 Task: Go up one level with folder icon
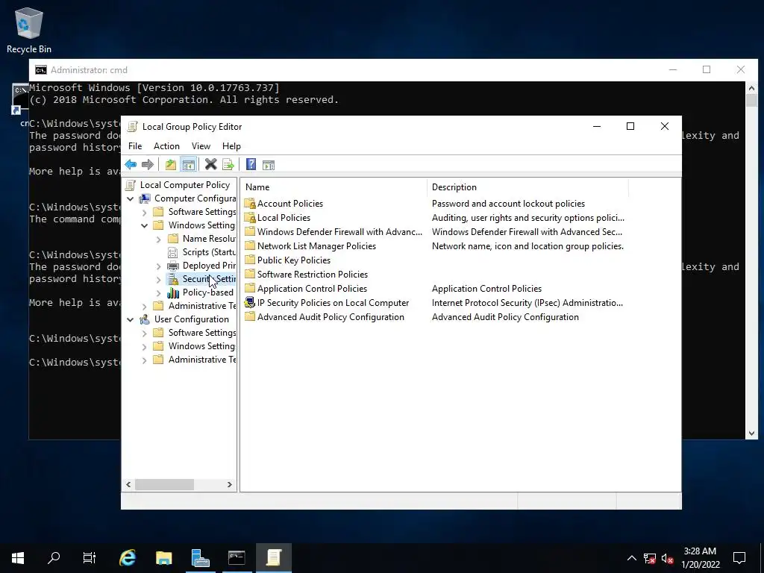pos(171,165)
